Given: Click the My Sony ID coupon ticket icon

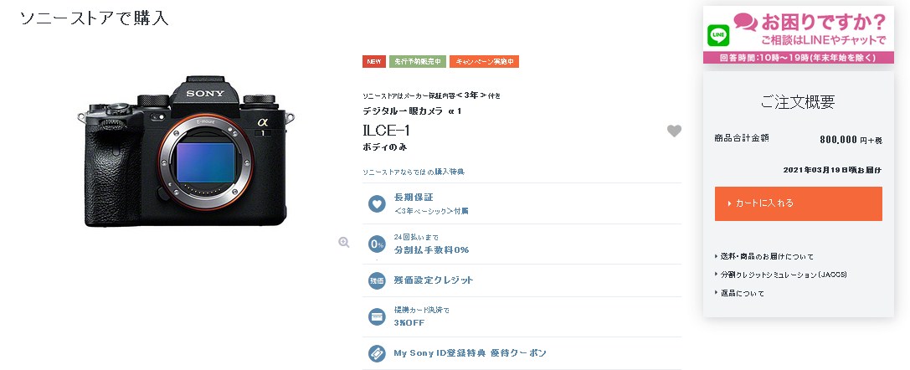Looking at the screenshot, I should coord(377,353).
